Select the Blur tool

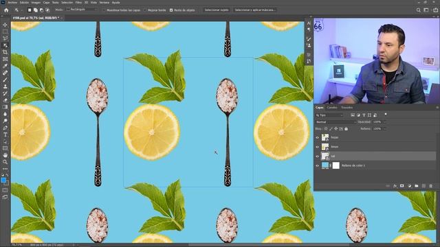[5, 114]
